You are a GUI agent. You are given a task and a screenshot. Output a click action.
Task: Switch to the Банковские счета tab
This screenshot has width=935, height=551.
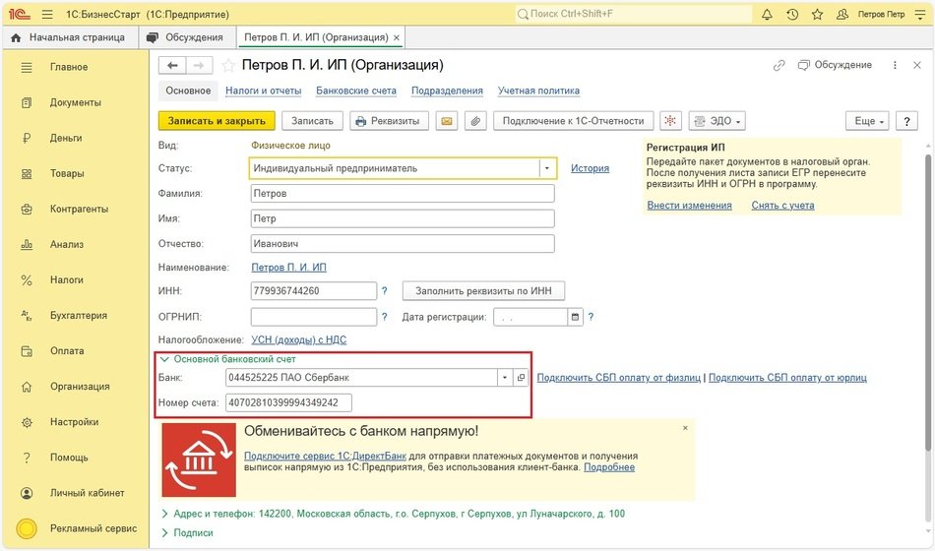pos(355,91)
